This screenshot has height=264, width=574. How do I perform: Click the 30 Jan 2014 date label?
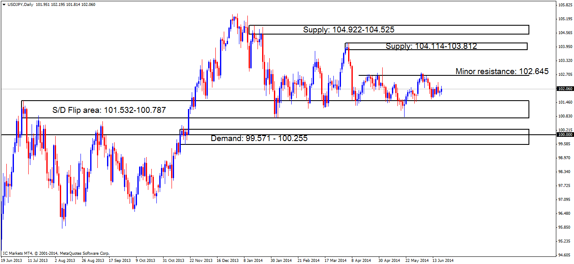click(x=281, y=261)
